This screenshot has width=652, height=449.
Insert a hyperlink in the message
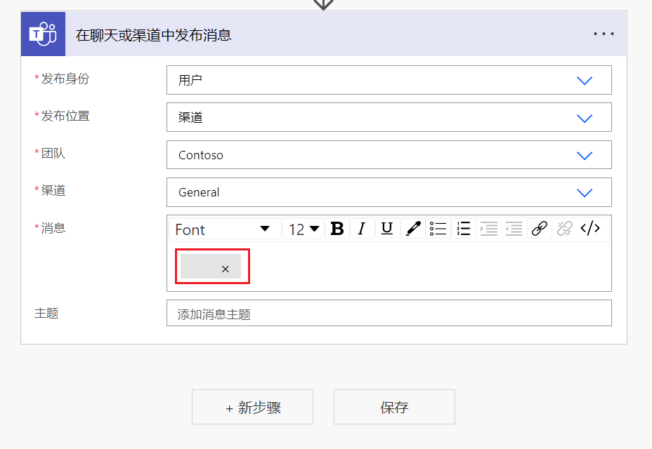click(540, 229)
